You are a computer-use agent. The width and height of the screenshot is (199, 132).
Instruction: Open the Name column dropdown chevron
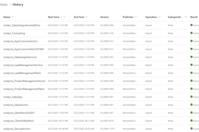coord(13,17)
